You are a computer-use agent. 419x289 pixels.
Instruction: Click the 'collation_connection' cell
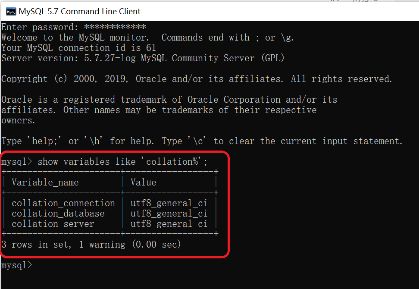pos(63,203)
